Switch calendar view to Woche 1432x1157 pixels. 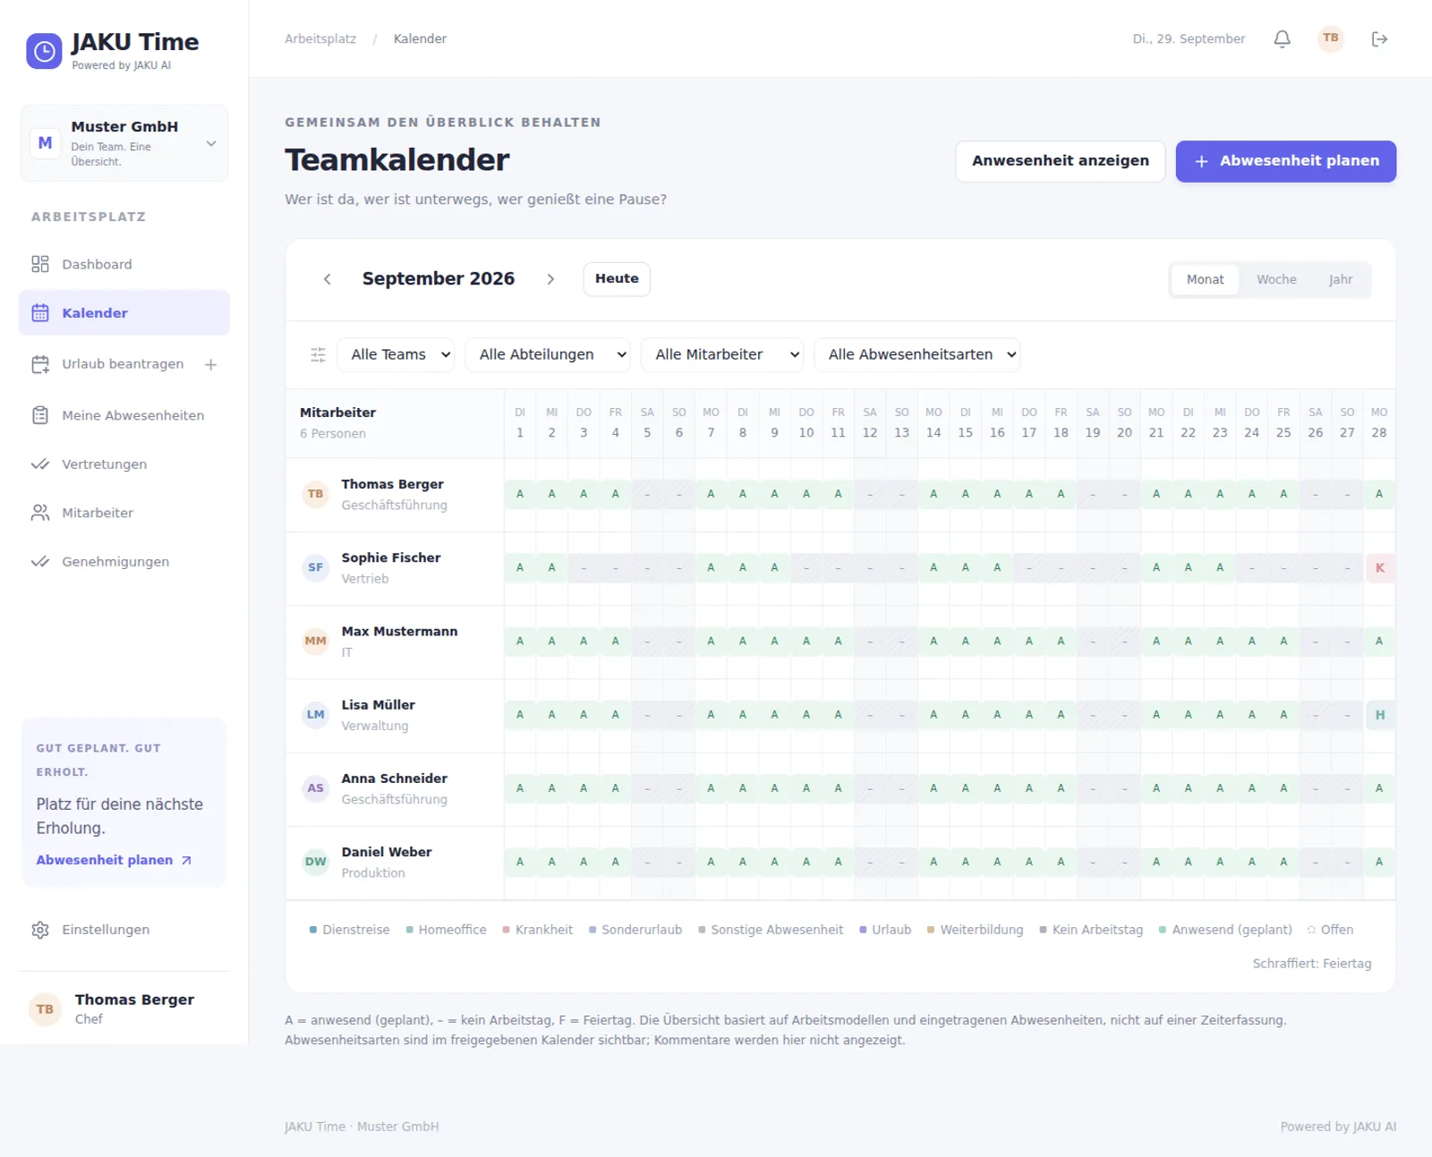(1276, 279)
